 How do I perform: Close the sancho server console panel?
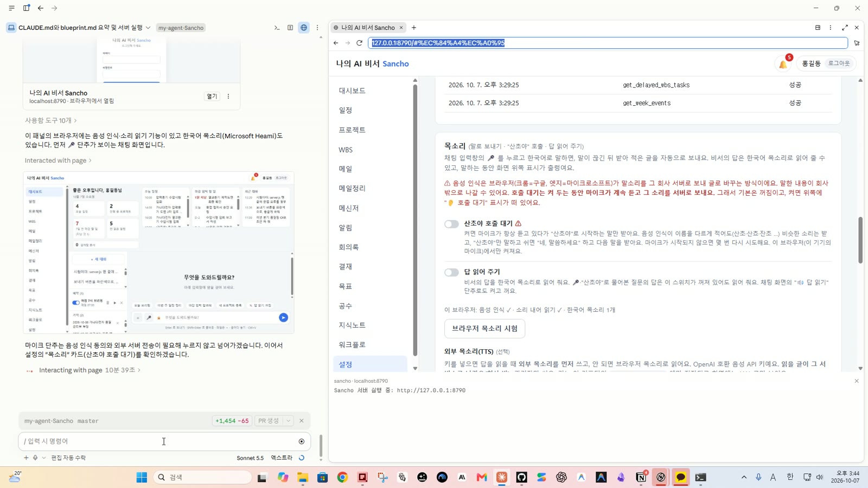pos(857,381)
